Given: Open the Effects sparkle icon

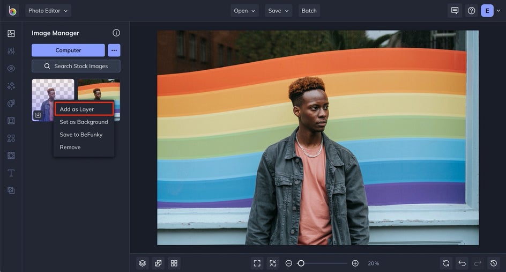Looking at the screenshot, I should [x=11, y=86].
